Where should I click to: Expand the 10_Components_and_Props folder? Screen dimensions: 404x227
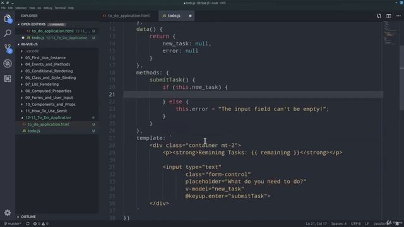[x=50, y=104]
